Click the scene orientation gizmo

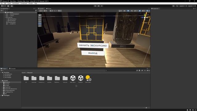click(x=145, y=17)
